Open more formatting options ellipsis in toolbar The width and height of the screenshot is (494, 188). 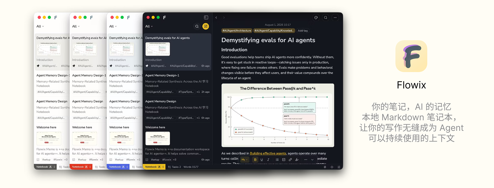(306, 160)
